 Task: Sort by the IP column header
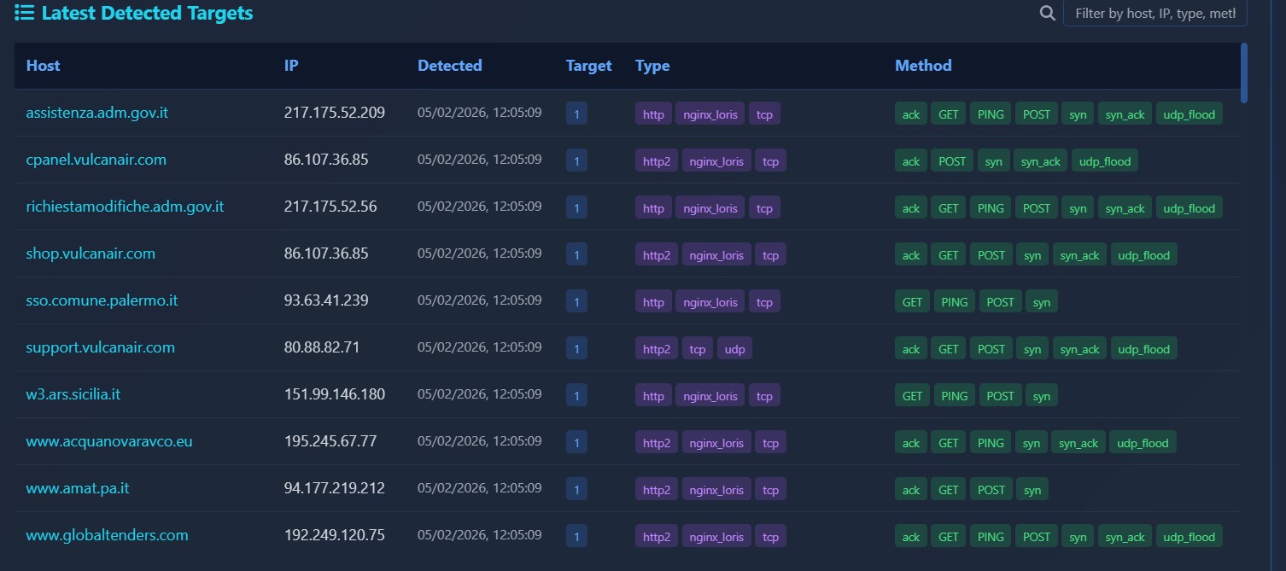(291, 66)
